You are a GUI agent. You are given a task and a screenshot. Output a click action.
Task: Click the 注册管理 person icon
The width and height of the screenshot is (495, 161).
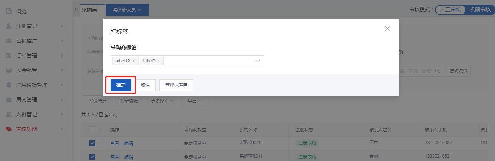[9, 26]
